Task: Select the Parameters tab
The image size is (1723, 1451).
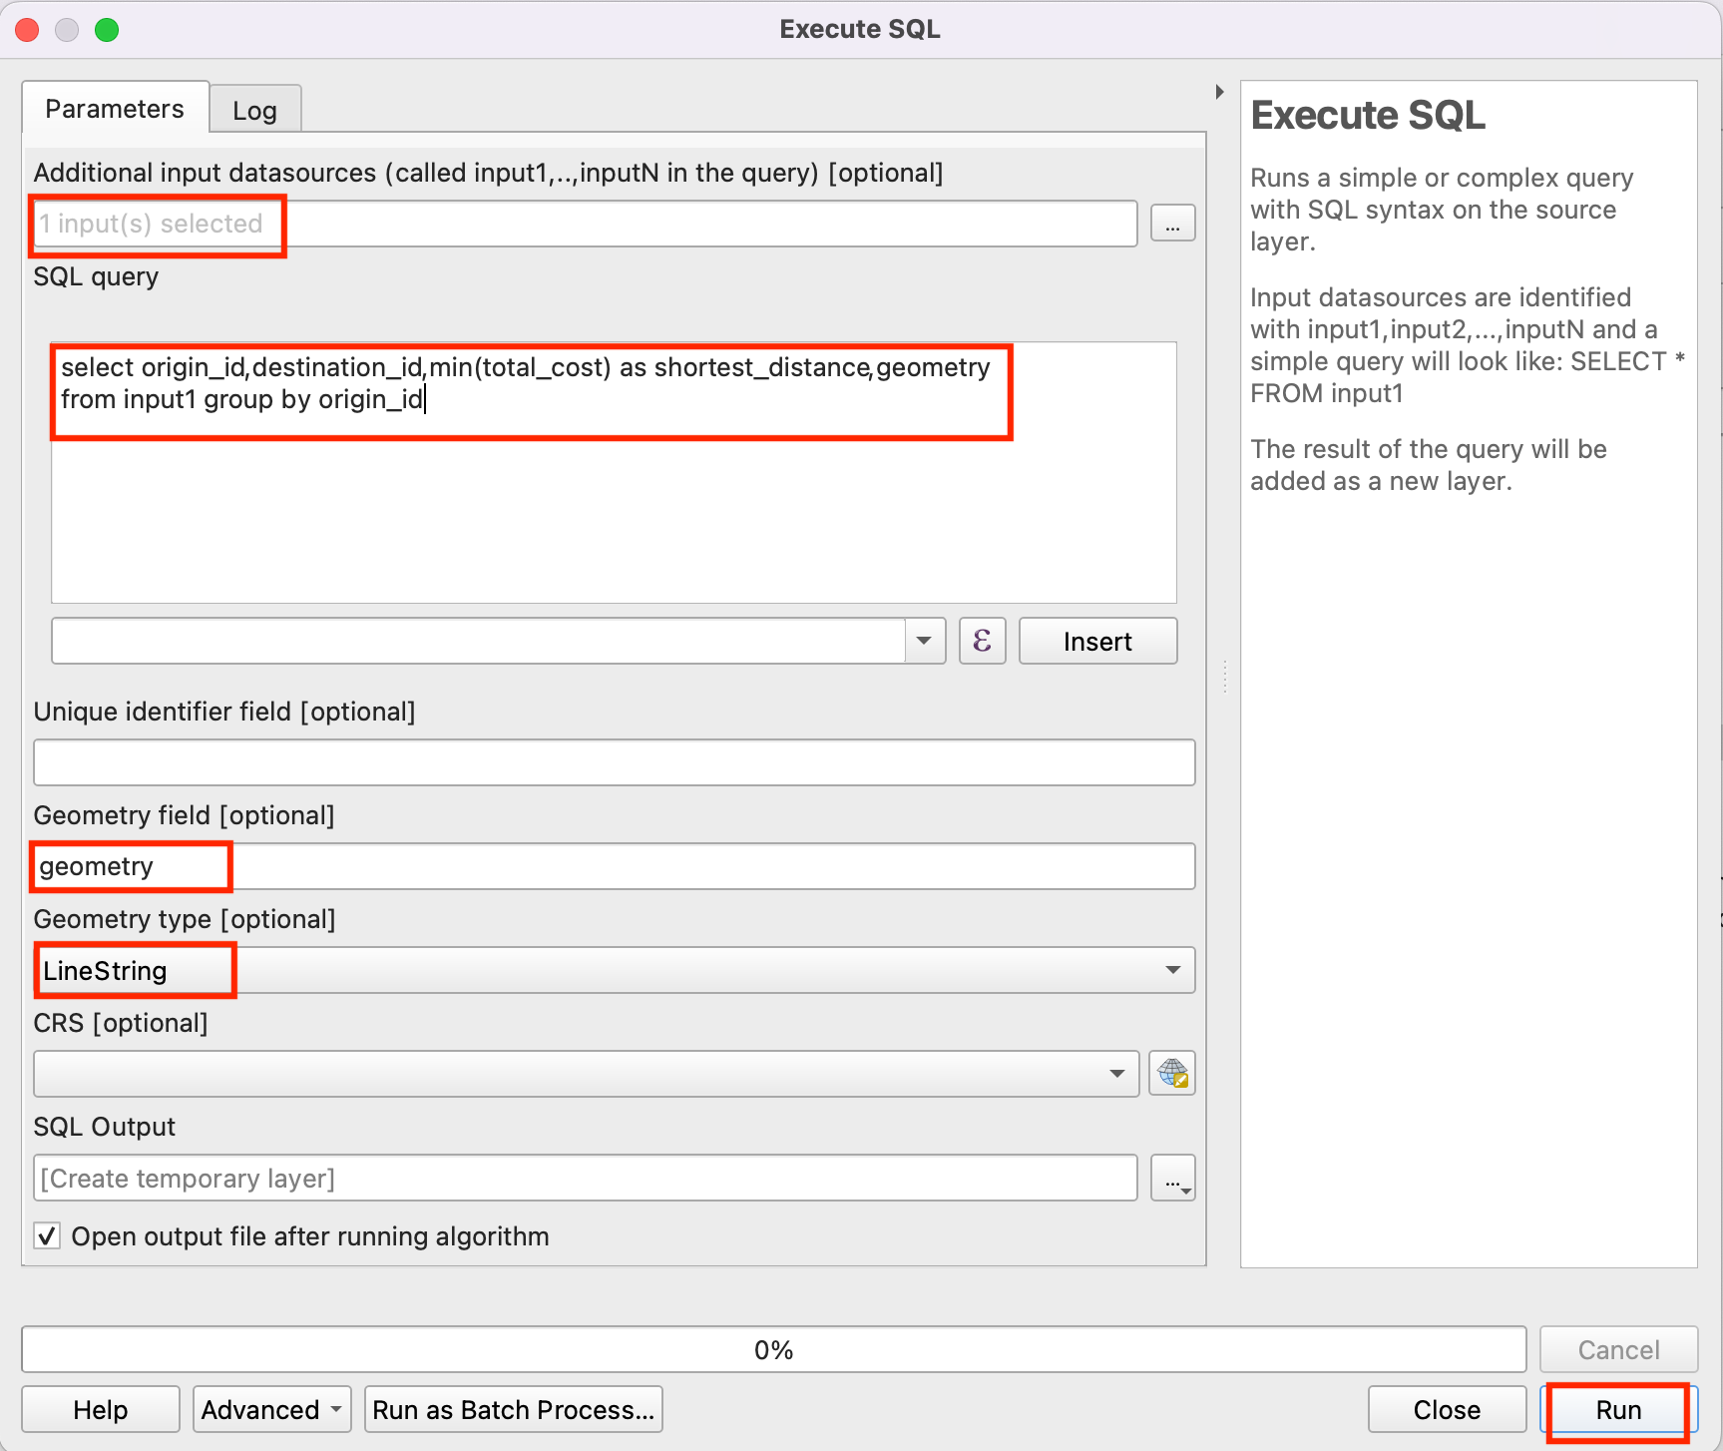Action: click(x=115, y=109)
